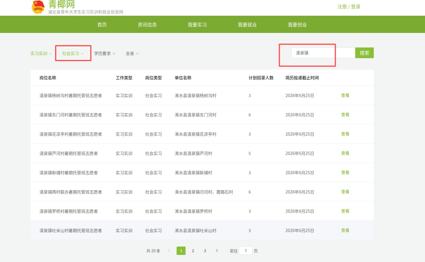Open 我要实习 navigation item
Screen dimensions: 425x262
197,25
